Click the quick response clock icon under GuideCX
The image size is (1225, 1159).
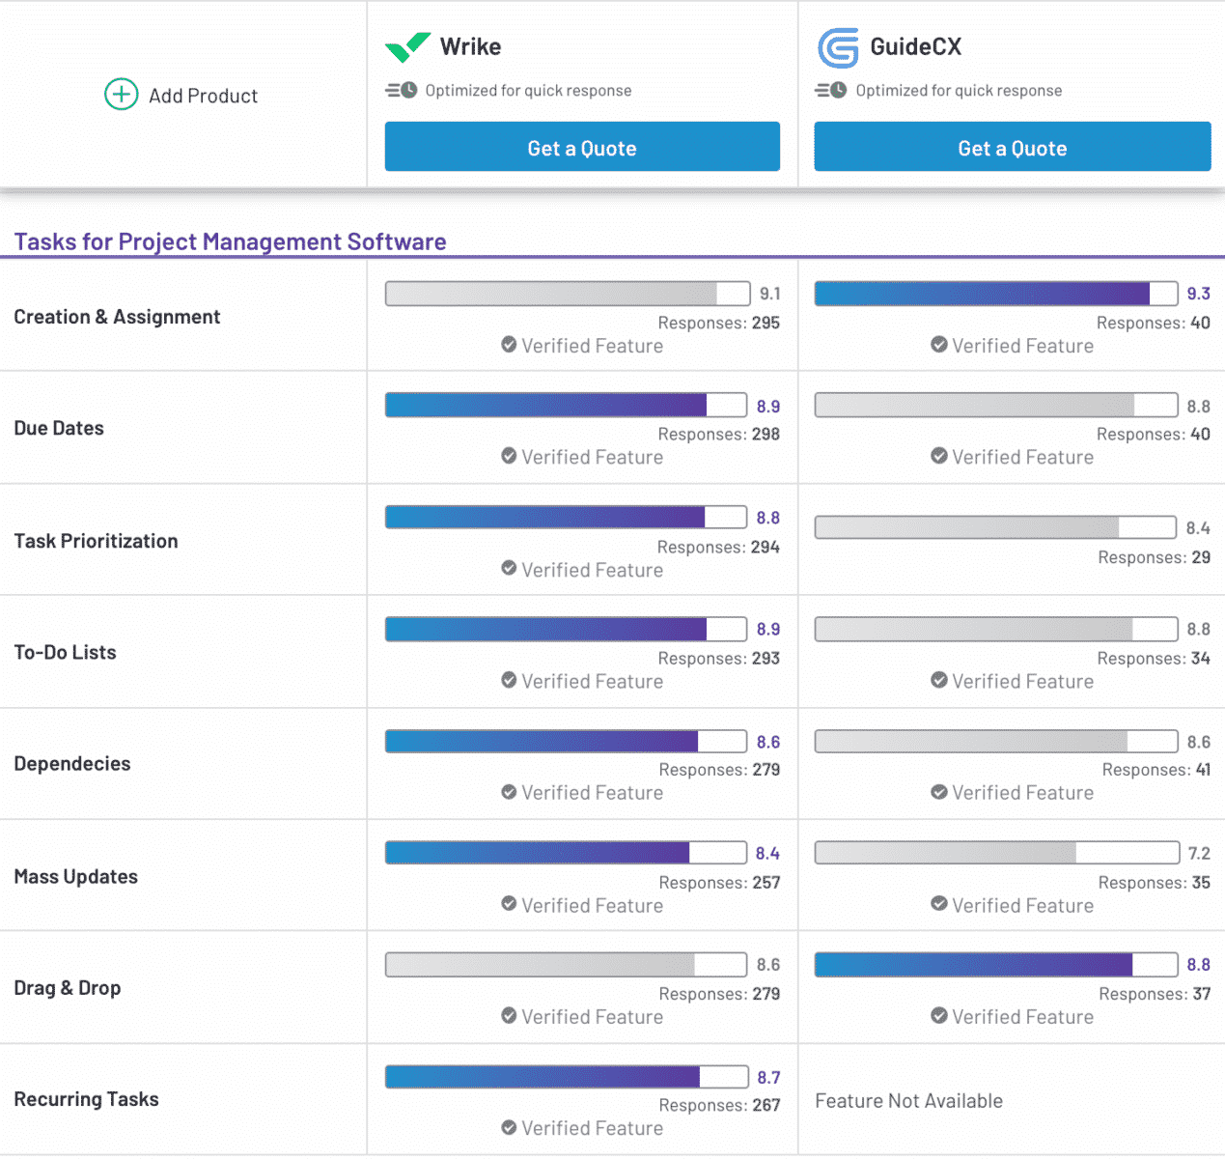pyautogui.click(x=831, y=90)
